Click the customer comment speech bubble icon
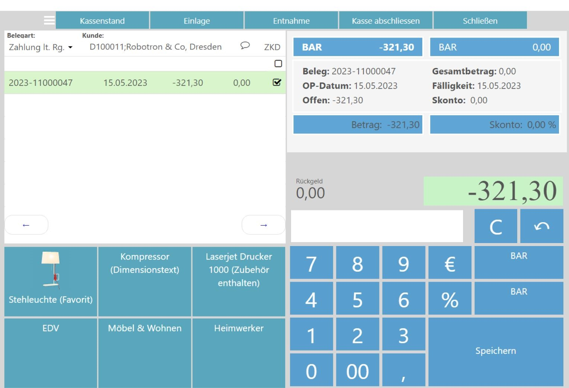The width and height of the screenshot is (569, 388). (245, 46)
